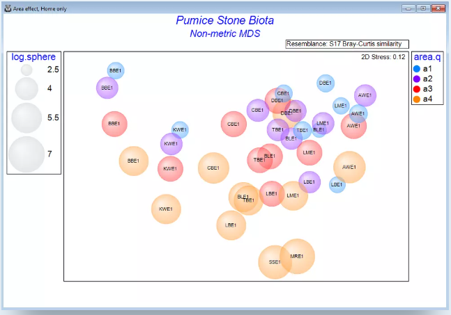Pick the orange a4 legend circle
The height and width of the screenshot is (315, 451).
coord(417,99)
